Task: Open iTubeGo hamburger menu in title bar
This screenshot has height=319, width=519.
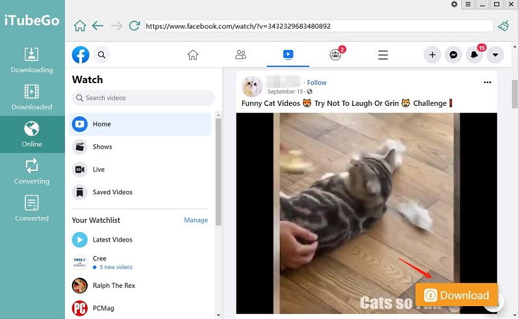Action: pos(468,5)
